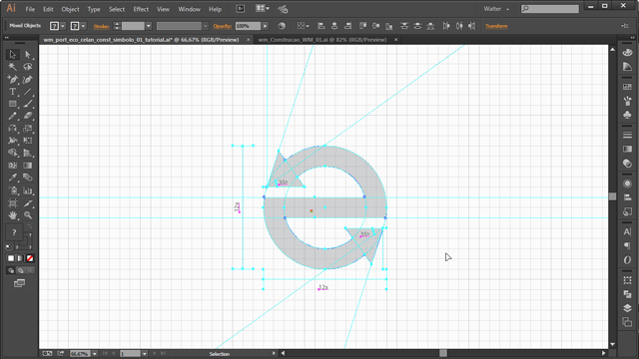Select the Rectangle tool
Viewport: 639px width, 359px height.
13,104
